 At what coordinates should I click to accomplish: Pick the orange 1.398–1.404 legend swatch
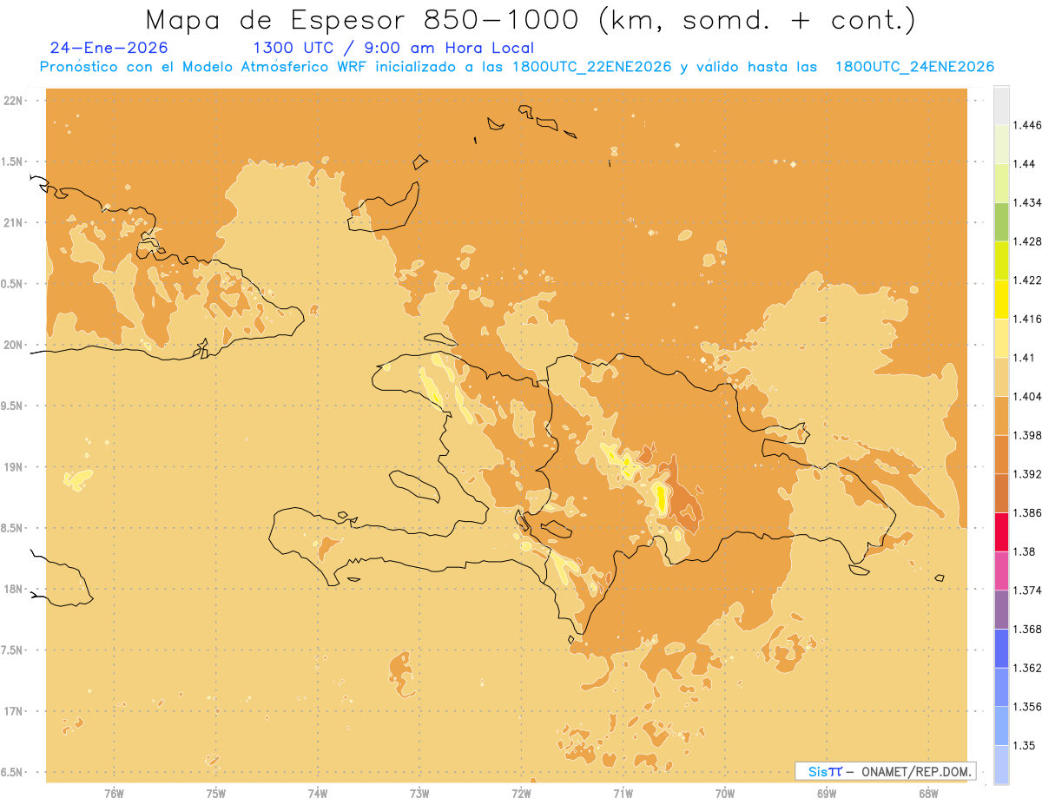tap(1001, 416)
